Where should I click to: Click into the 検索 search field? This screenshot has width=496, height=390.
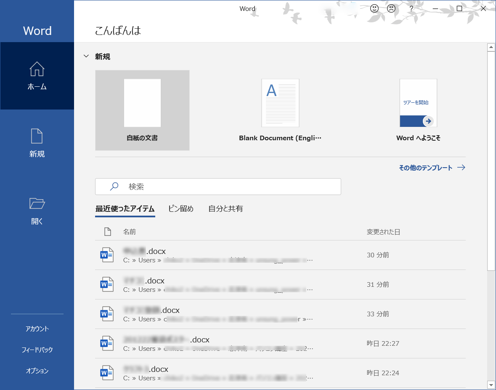tap(218, 187)
